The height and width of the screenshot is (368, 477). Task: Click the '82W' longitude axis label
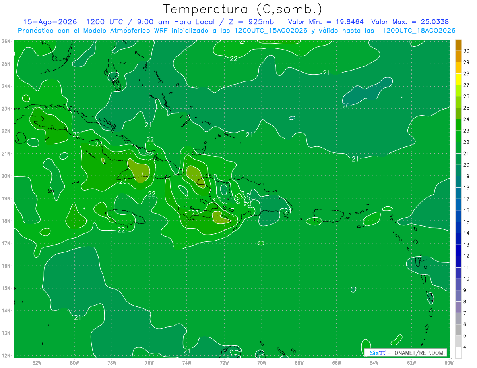pyautogui.click(x=37, y=362)
